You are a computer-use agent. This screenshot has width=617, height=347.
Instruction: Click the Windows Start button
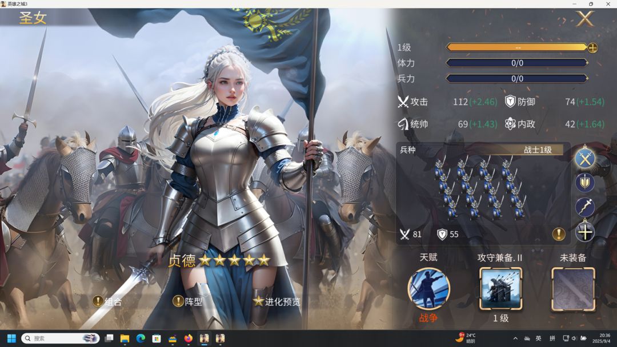click(x=11, y=338)
